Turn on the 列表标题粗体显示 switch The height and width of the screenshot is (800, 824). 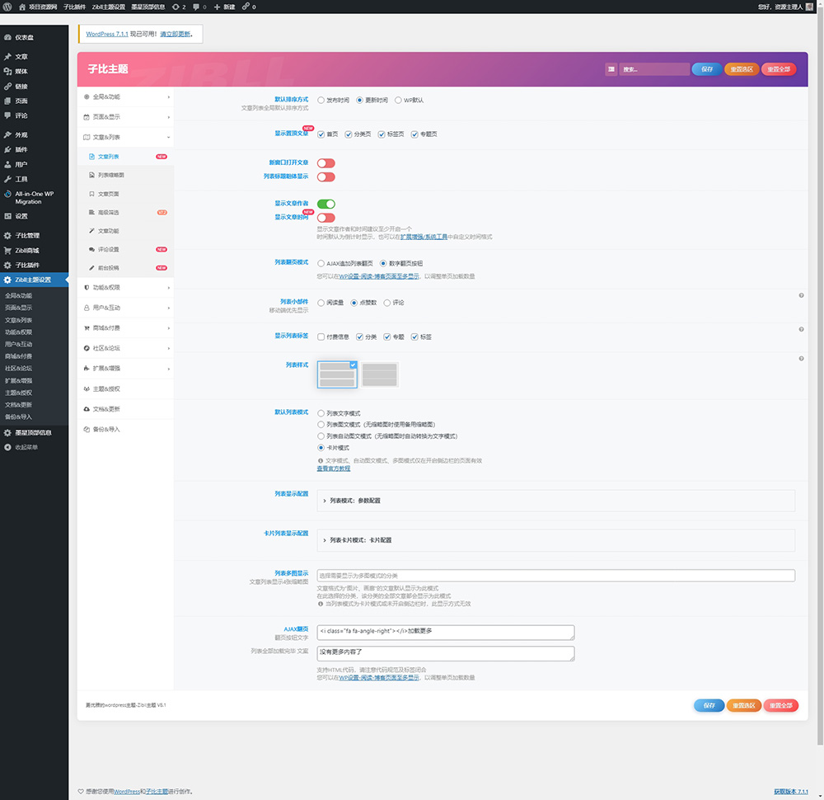[325, 176]
